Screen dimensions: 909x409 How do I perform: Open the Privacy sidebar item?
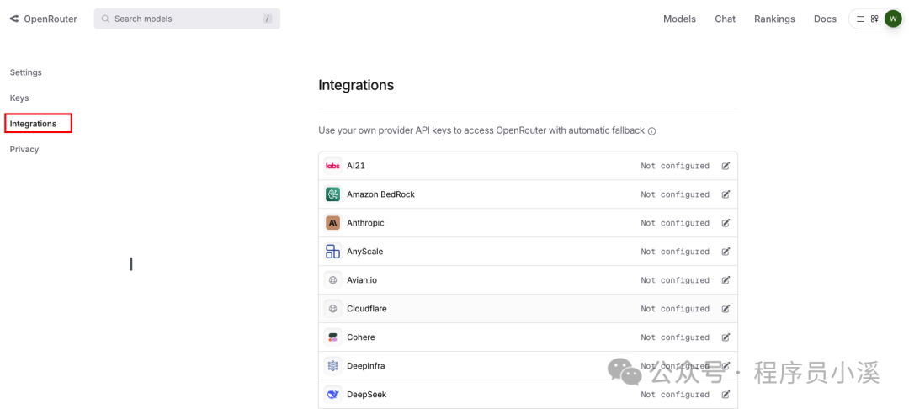[24, 150]
